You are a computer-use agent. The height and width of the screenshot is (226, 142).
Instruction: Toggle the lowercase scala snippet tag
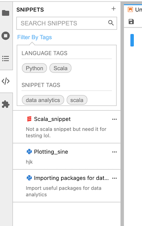pos(77,100)
